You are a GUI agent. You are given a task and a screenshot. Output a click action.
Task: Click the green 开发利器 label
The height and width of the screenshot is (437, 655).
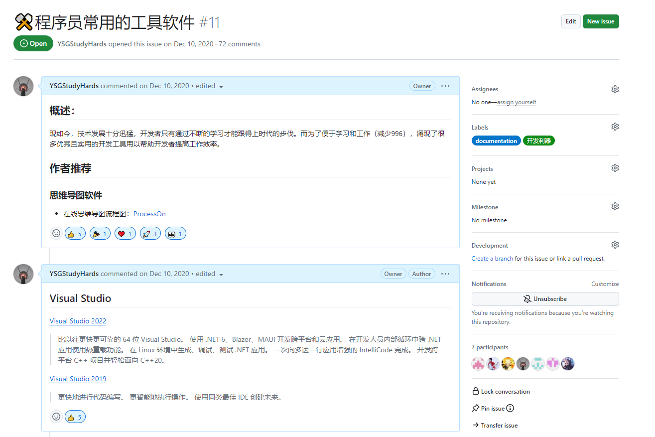tap(539, 141)
